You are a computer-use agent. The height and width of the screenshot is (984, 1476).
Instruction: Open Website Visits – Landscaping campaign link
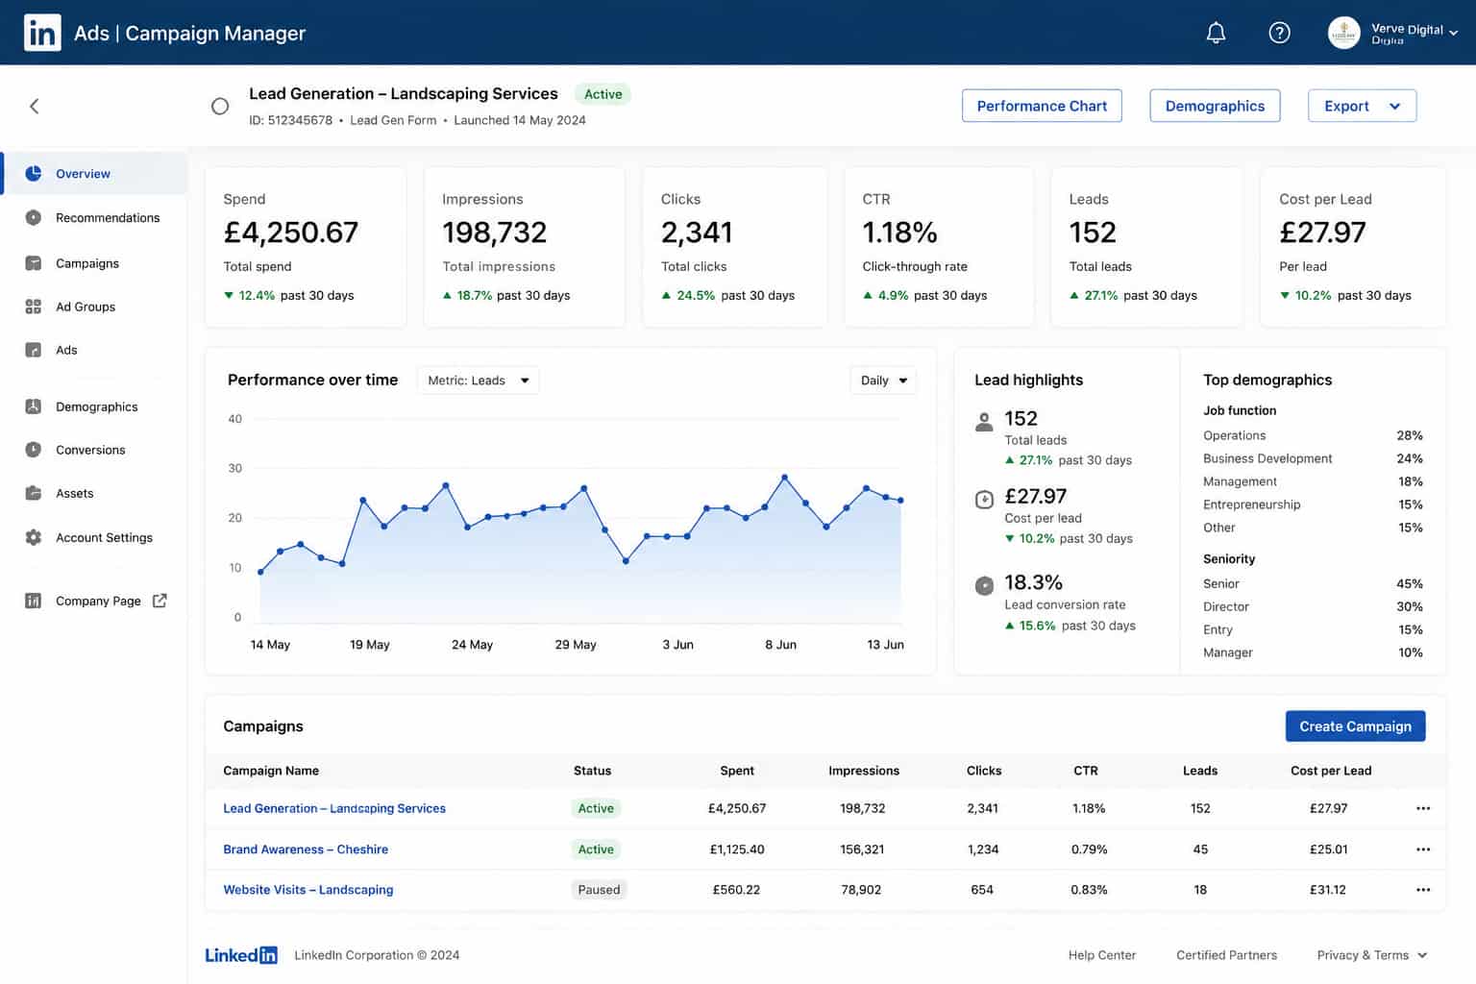coord(308,890)
